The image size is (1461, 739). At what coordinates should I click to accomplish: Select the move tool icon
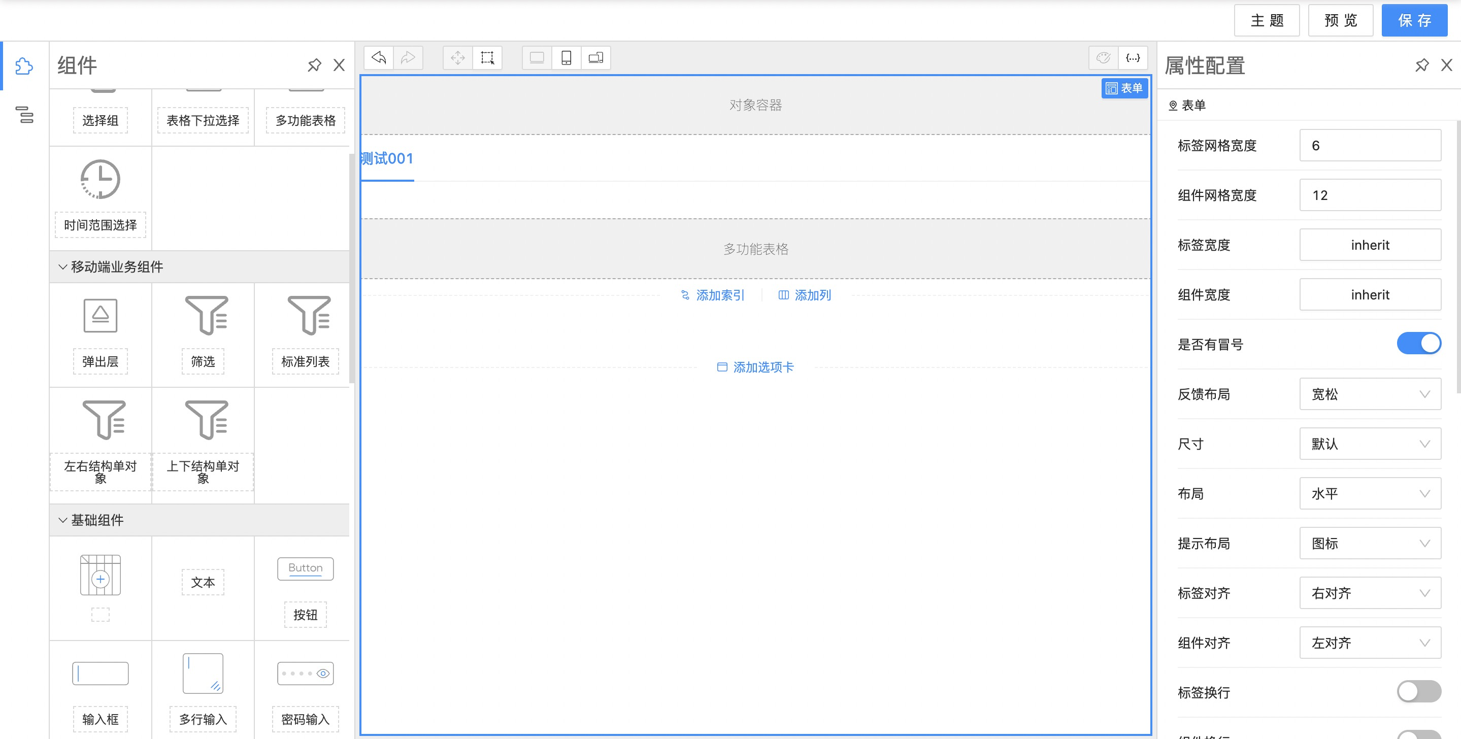458,58
